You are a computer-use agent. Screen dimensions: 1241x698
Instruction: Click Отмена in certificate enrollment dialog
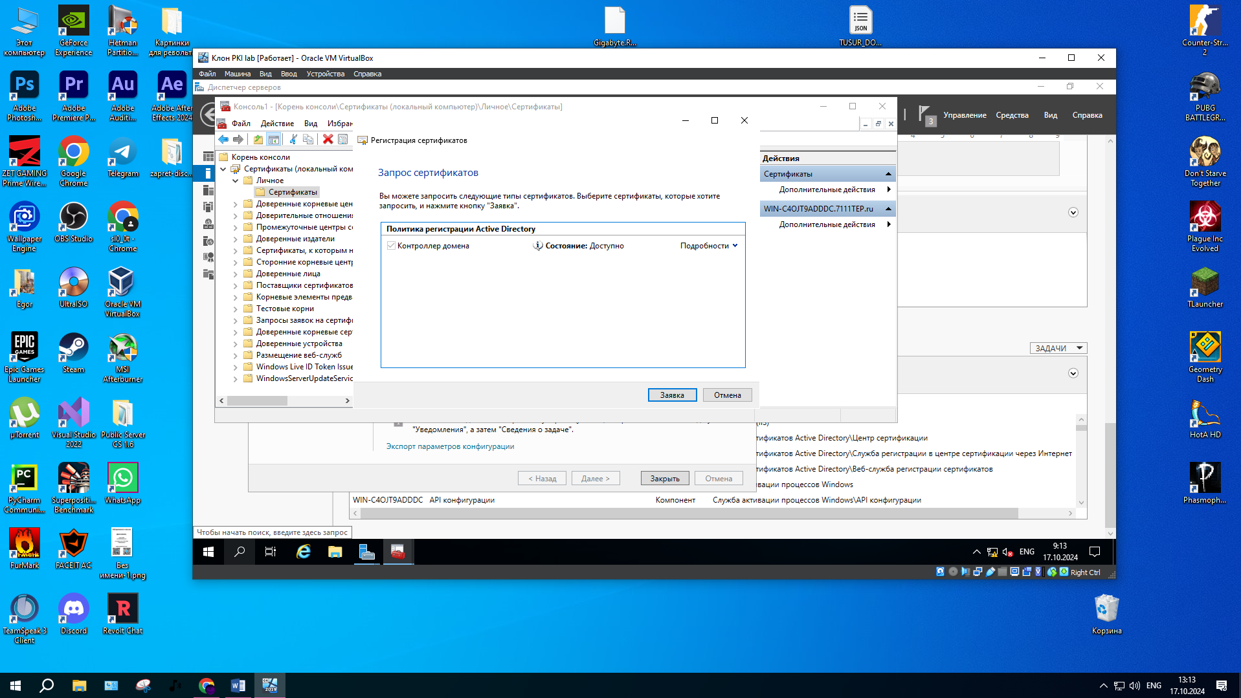tap(727, 395)
